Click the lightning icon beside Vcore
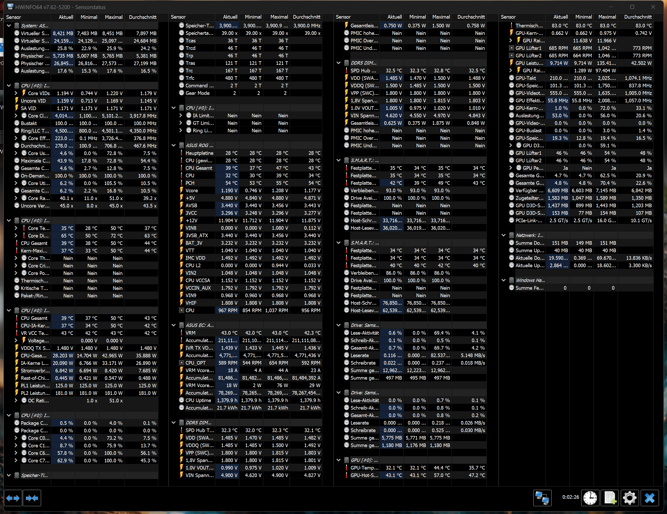The width and height of the screenshot is (667, 514). point(181,190)
